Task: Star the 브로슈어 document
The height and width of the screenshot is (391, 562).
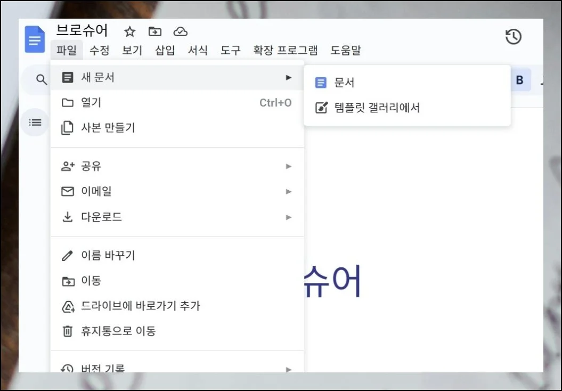Action: [129, 31]
